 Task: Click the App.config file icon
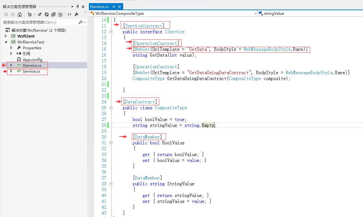pos(19,59)
